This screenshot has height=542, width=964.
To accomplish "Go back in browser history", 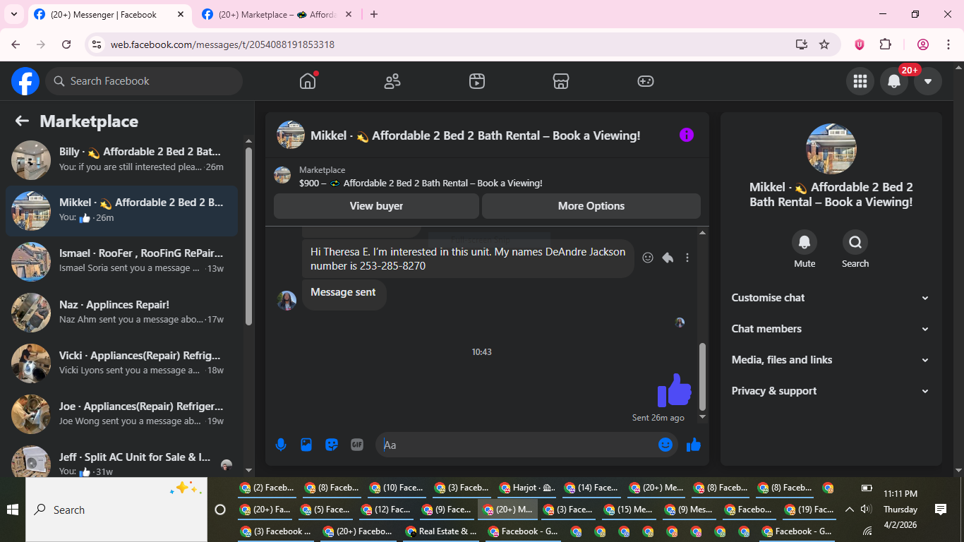I will 16,44.
